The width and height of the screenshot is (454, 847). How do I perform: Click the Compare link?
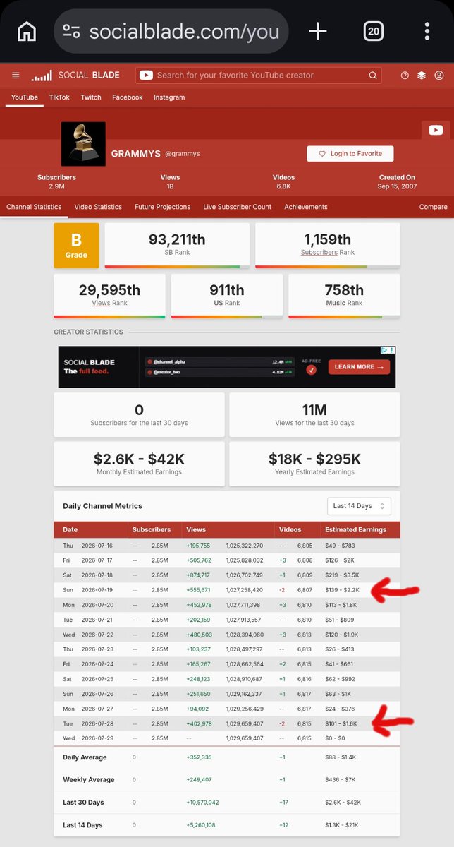(x=434, y=207)
